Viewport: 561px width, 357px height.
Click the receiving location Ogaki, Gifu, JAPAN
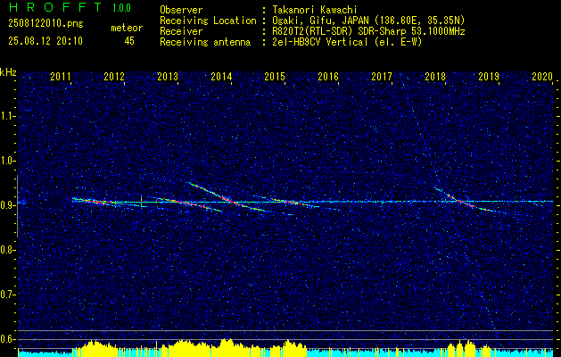(x=319, y=21)
